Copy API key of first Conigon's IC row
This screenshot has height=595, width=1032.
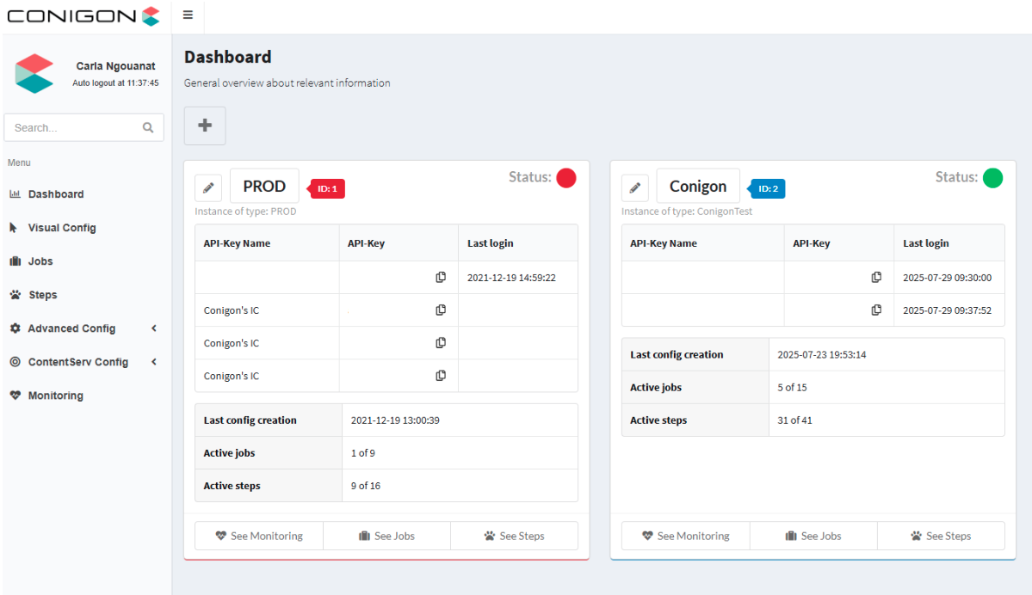[441, 310]
